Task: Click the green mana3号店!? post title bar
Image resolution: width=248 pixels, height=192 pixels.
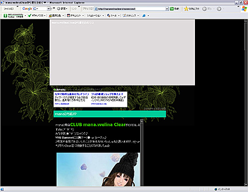Action: click(110, 114)
